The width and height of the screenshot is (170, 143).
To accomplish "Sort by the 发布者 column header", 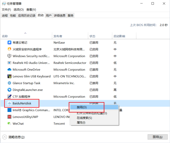I will 70,36.
